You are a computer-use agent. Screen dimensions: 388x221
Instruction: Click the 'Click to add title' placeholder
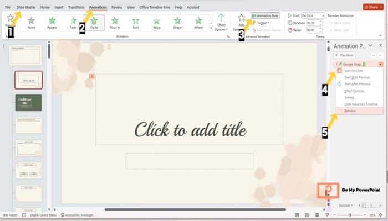coord(190,109)
